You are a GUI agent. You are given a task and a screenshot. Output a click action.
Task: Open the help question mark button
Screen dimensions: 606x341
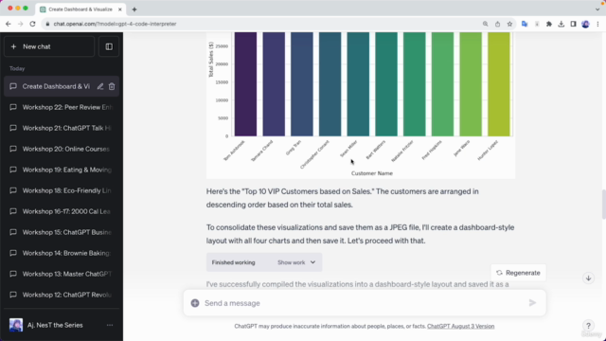coord(588,326)
